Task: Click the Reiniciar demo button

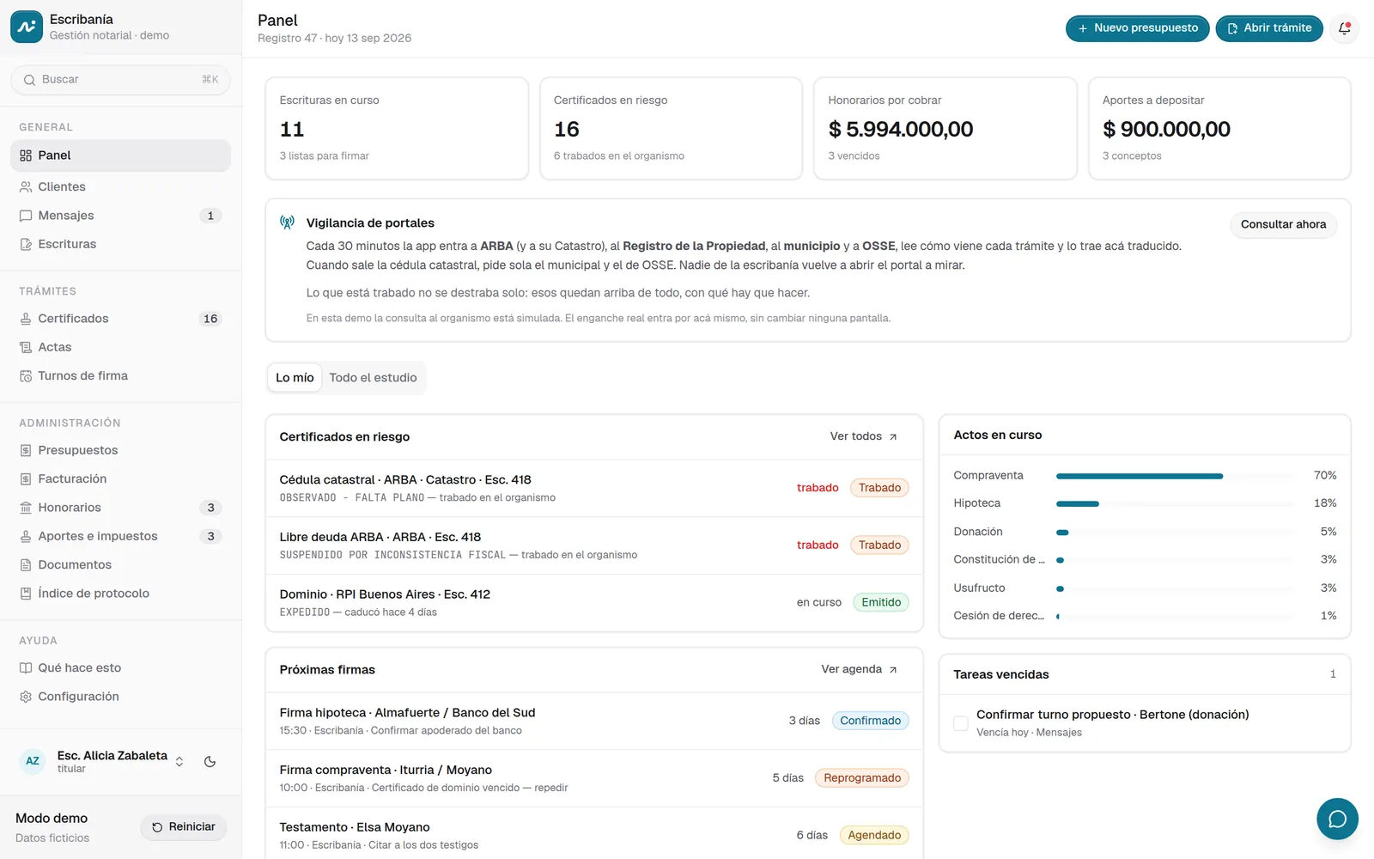Action: [184, 827]
